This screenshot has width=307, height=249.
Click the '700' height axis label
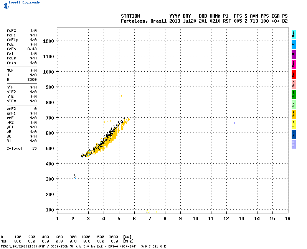(50, 118)
